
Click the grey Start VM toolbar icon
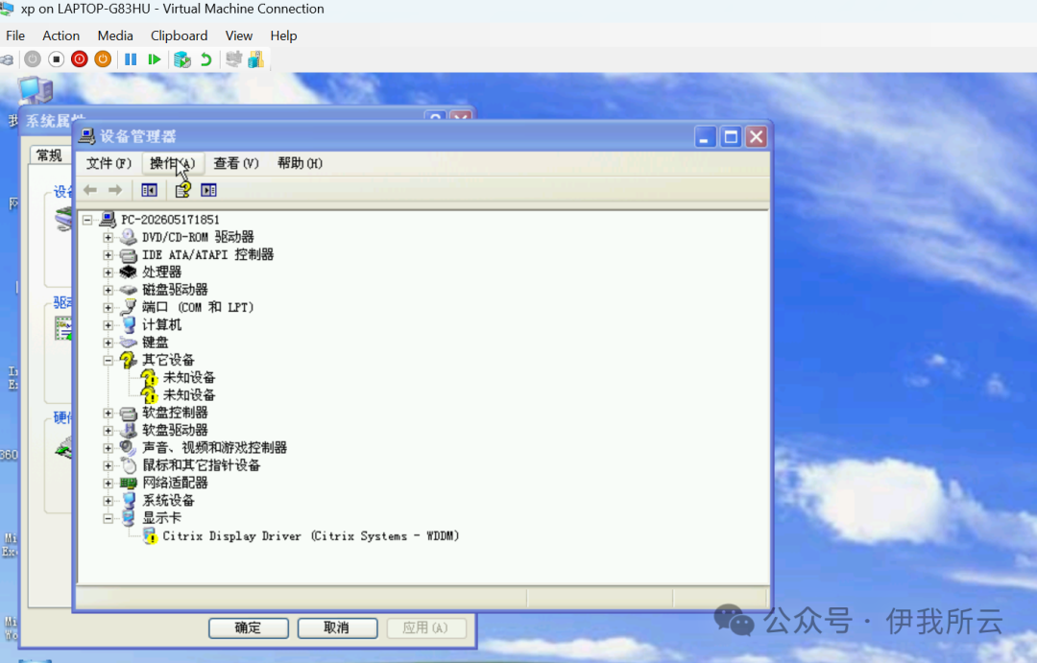pyautogui.click(x=33, y=59)
